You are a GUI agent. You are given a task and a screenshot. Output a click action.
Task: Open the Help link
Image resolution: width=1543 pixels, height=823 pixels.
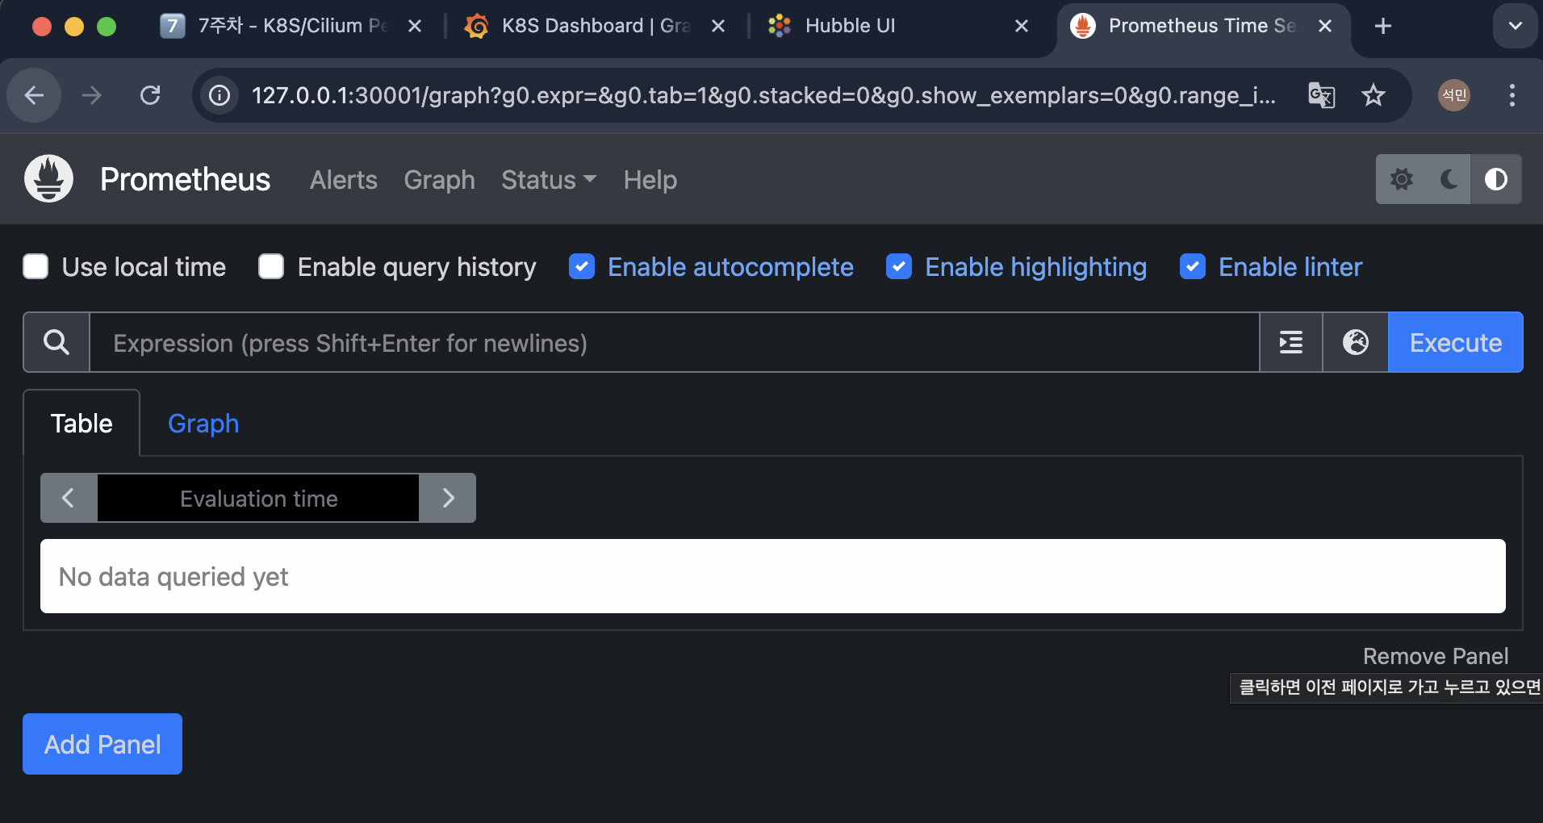point(650,179)
